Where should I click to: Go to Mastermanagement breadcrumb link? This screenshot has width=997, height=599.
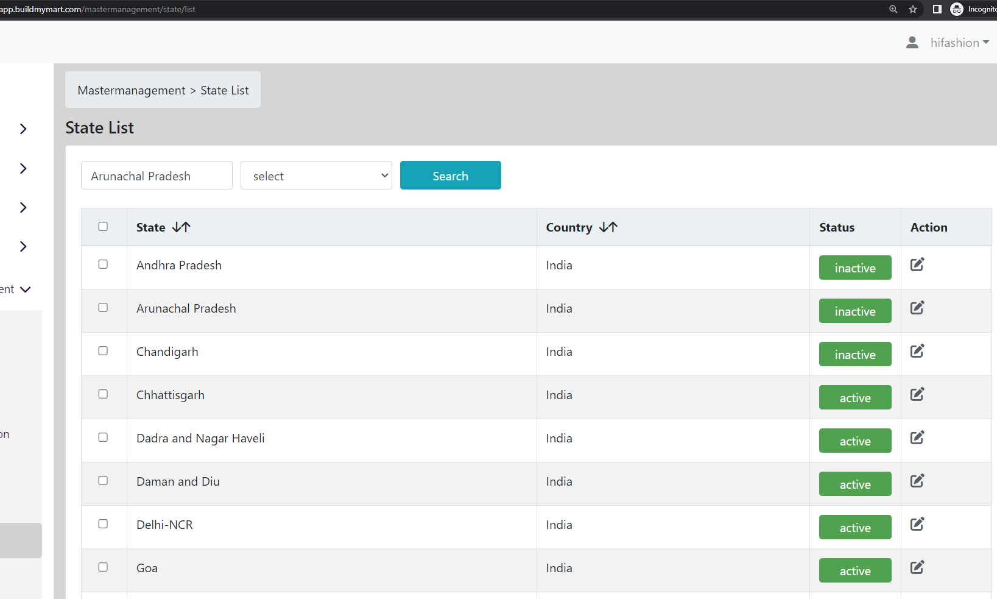(x=132, y=90)
